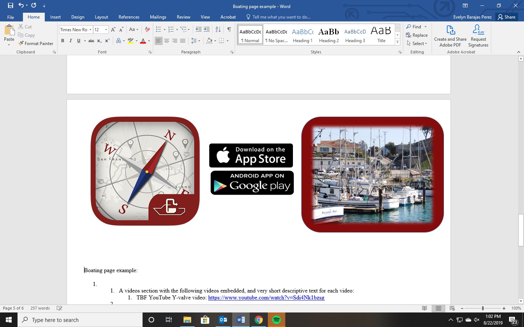Select Align Left paragraph alignment
This screenshot has height=327, width=524.
pyautogui.click(x=158, y=41)
